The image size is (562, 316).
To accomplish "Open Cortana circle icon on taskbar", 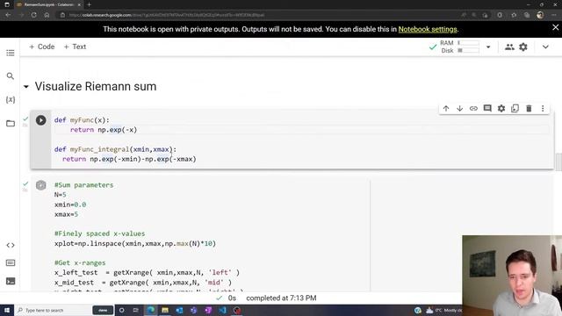I will coord(121,310).
